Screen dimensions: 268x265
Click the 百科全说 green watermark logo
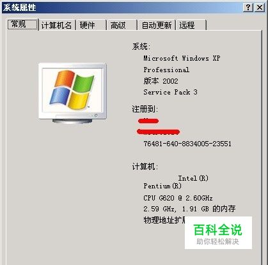(x=217, y=230)
